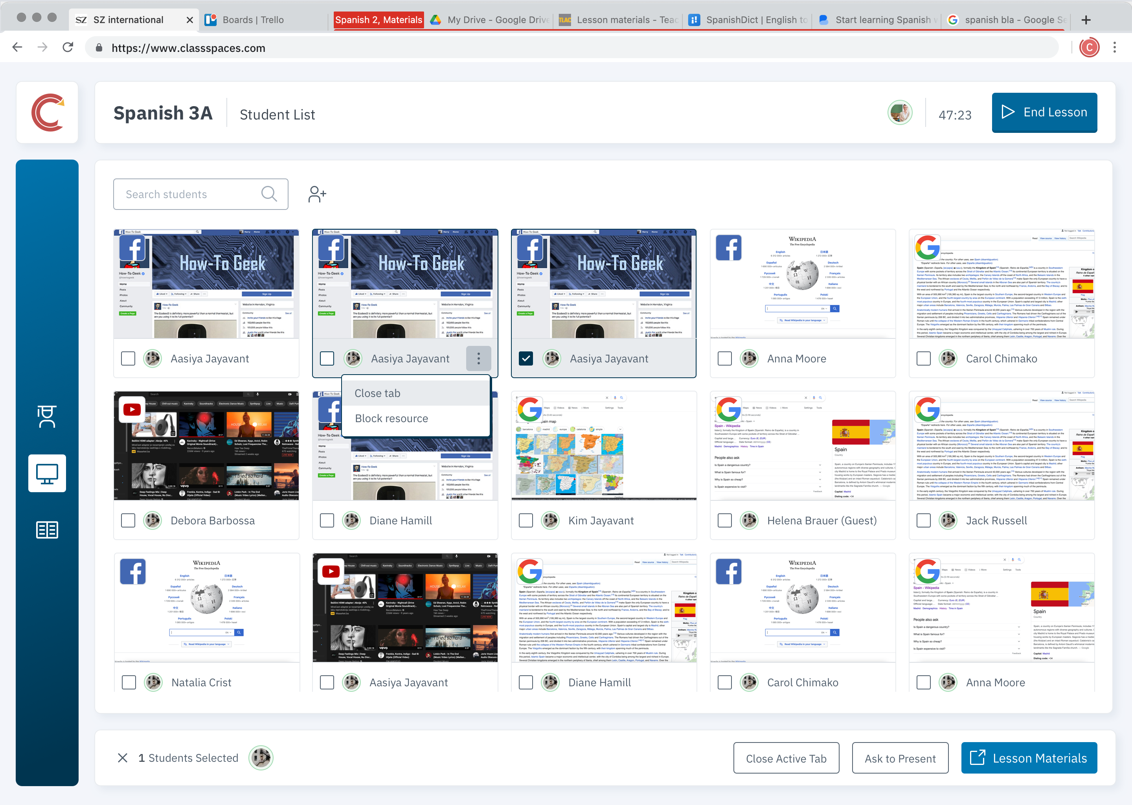Viewport: 1132px width, 805px height.
Task: Open the lesson materials book sidebar icon
Action: click(47, 530)
